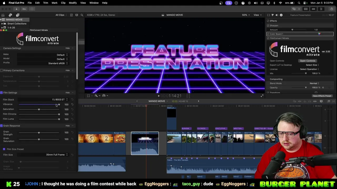Open the transform crop tool menu
Image resolution: width=337 pixels, height=189 pixels.
coord(89,96)
